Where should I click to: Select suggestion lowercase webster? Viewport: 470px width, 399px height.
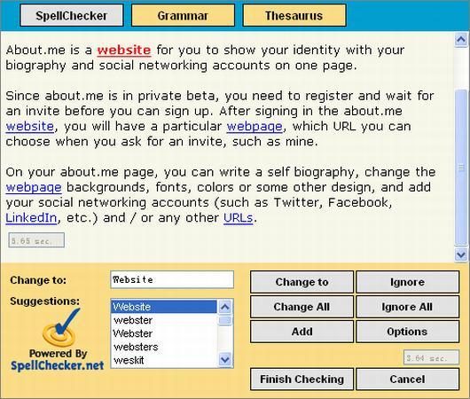(x=164, y=320)
